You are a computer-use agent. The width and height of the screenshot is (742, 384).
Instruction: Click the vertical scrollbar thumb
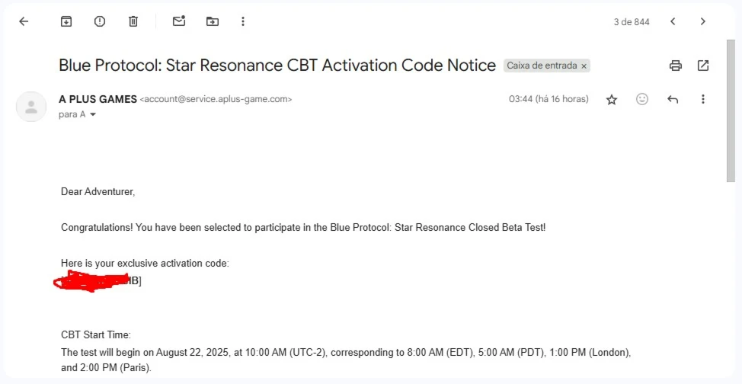click(731, 110)
